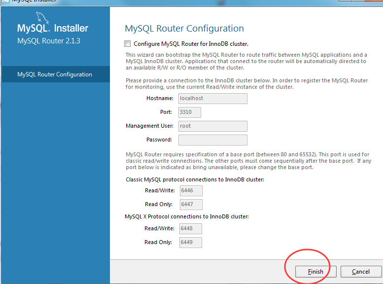Click the Finish button
The height and width of the screenshot is (284, 383).
coord(315,272)
